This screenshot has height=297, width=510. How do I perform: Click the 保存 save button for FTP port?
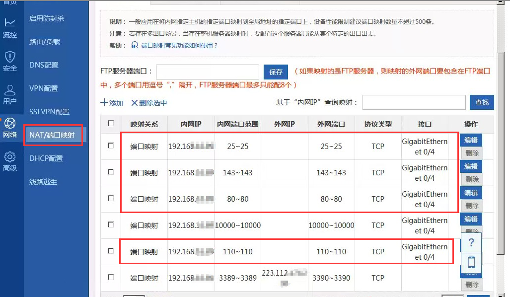[276, 72]
